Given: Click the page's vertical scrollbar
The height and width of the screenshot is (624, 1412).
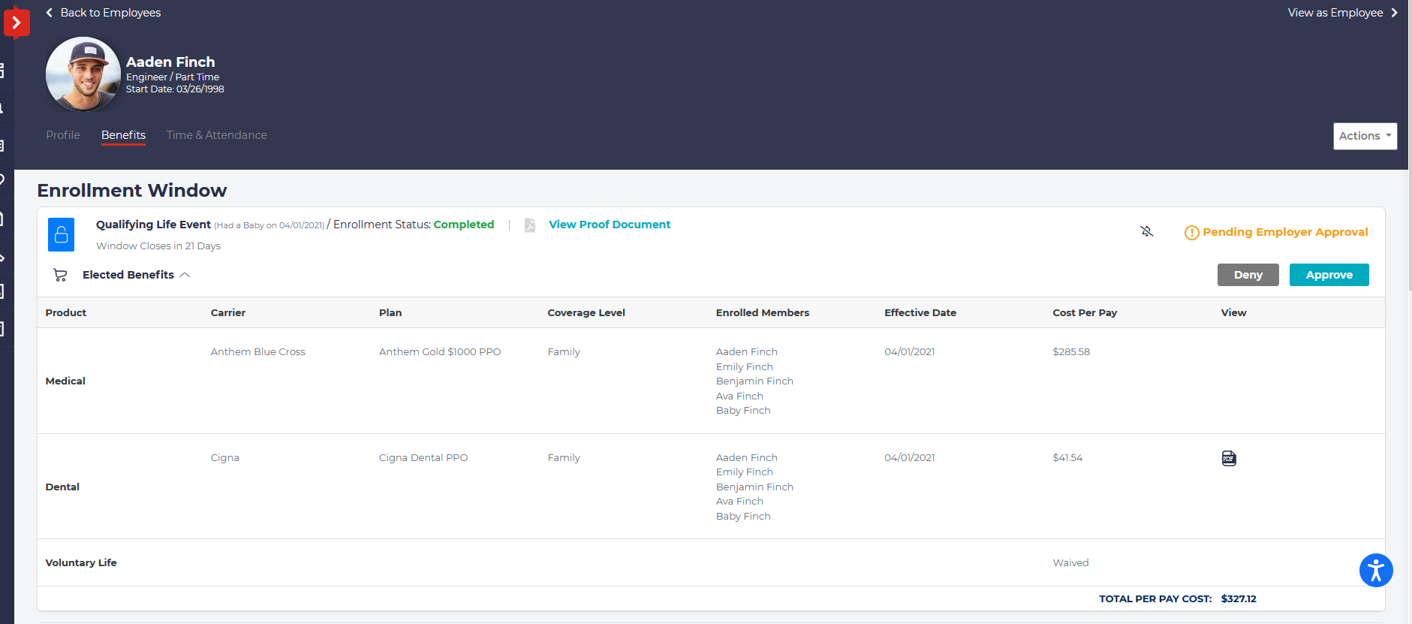Looking at the screenshot, I should (1409, 150).
